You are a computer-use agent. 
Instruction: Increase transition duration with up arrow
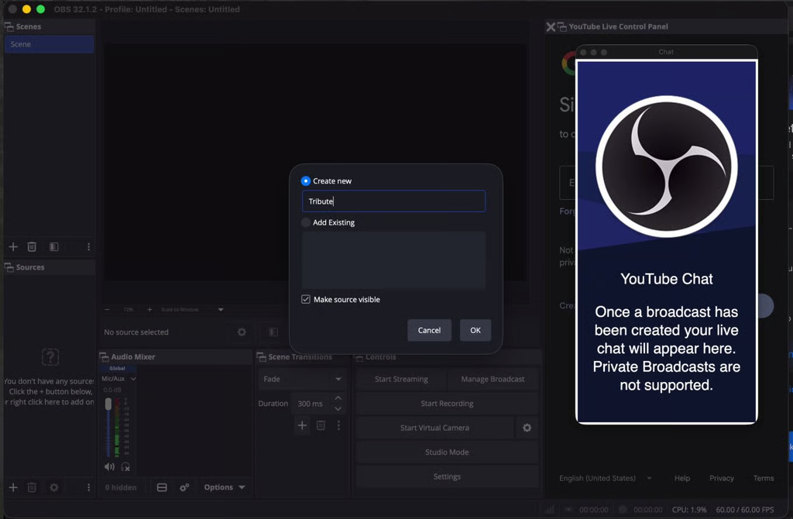(x=338, y=398)
